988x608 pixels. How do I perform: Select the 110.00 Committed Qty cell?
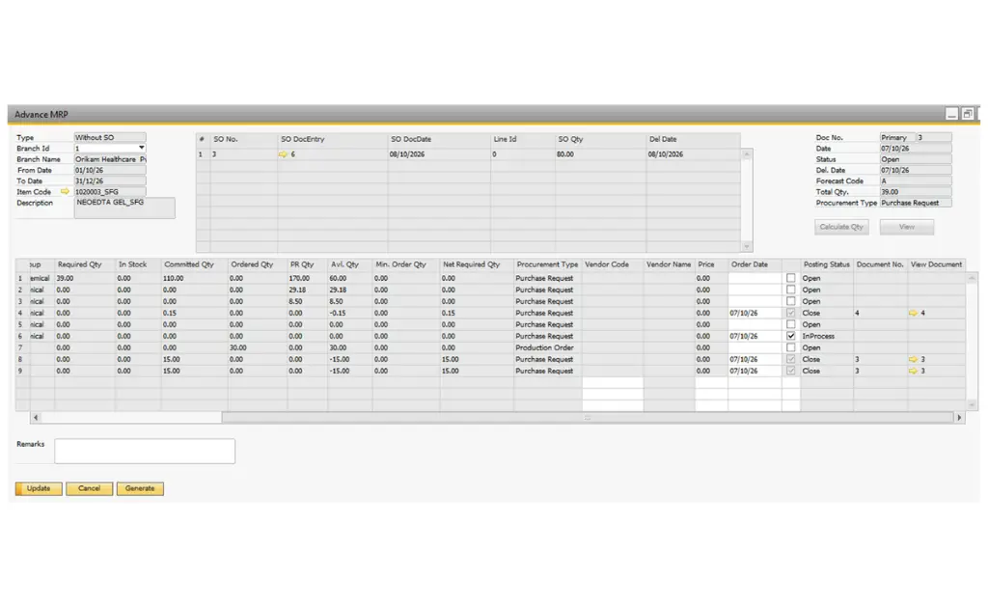195,278
